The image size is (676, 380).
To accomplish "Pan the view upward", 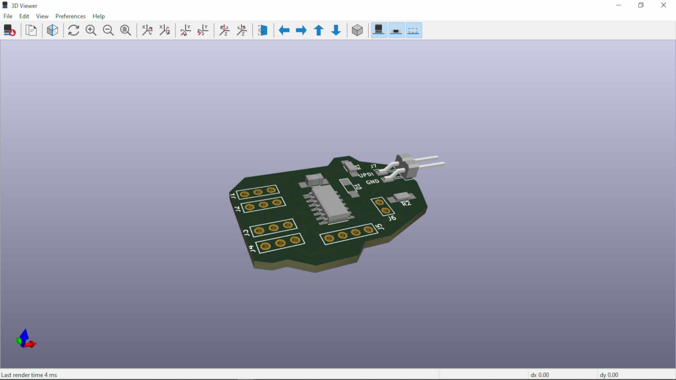I will tap(319, 30).
